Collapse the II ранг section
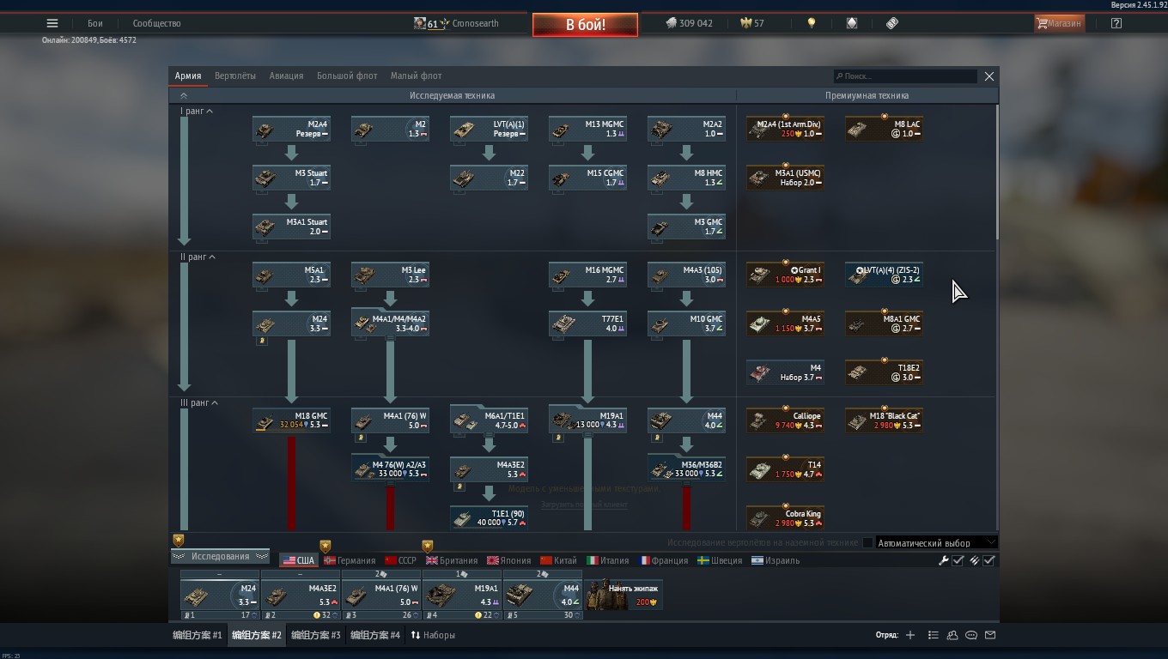The image size is (1168, 659). (x=198, y=257)
